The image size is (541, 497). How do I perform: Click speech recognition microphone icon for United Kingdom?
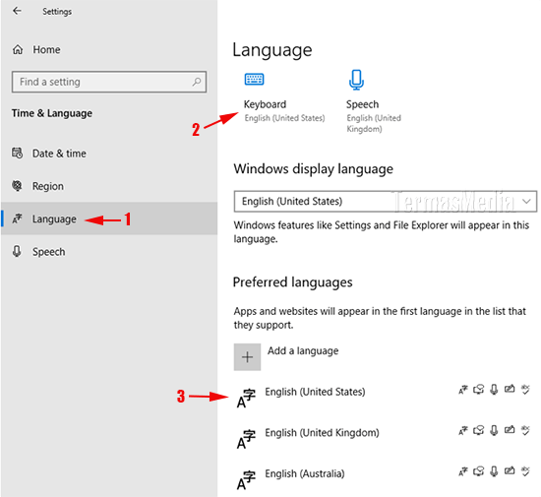coord(494,430)
